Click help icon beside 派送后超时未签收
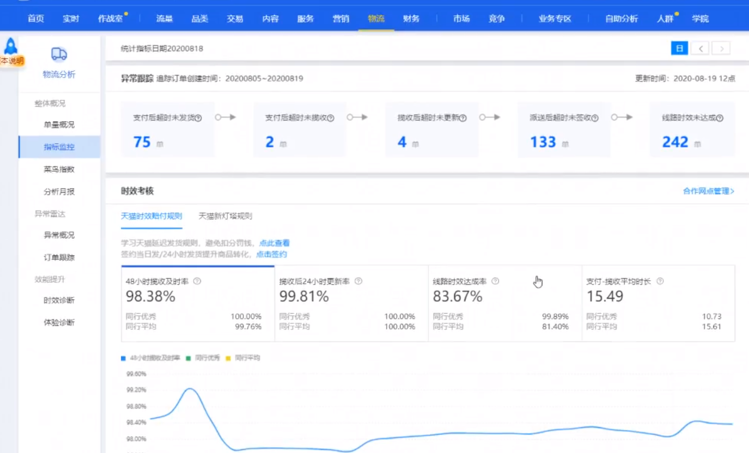This screenshot has width=749, height=453. click(x=595, y=118)
